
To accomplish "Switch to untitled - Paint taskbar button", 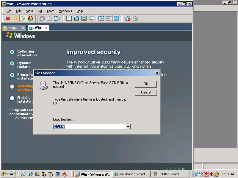I will point(171,174).
